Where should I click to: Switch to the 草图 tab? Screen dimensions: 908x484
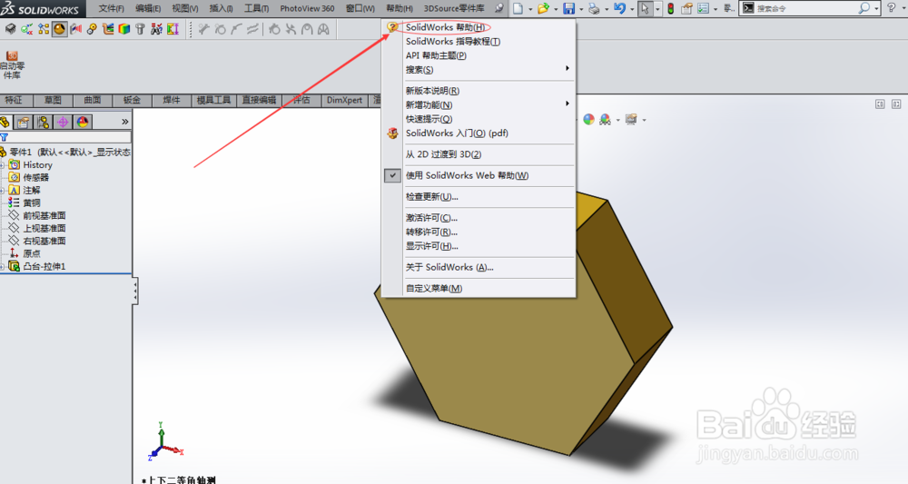point(53,101)
